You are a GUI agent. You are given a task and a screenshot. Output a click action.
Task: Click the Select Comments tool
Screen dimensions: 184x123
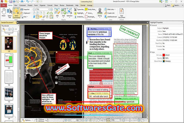tap(16, 13)
